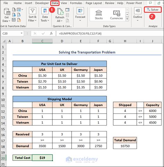Screen dimensions: 164x167
Task: Select the Currencies data type
Action: [x=117, y=15]
